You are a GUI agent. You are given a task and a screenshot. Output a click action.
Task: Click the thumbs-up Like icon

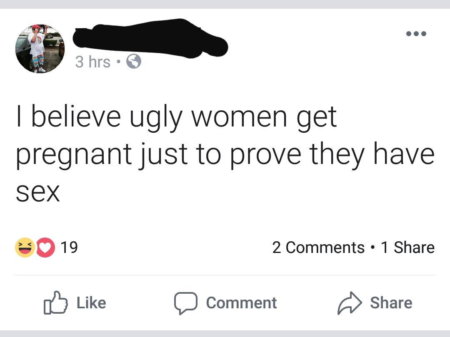(x=56, y=302)
